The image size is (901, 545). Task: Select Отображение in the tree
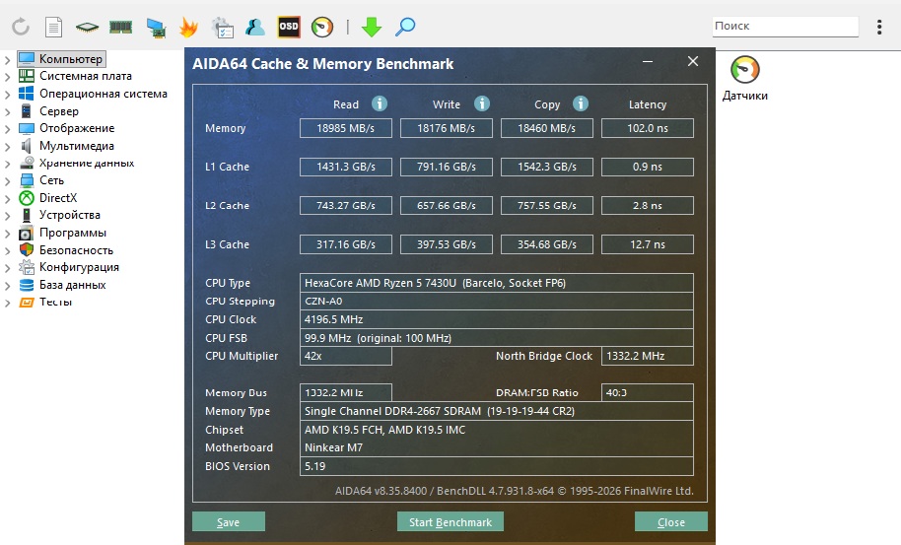(x=77, y=128)
